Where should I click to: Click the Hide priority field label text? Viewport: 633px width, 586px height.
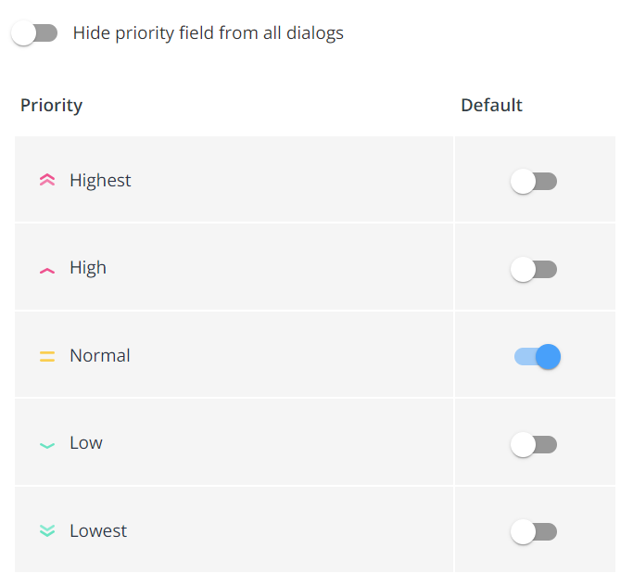click(209, 33)
